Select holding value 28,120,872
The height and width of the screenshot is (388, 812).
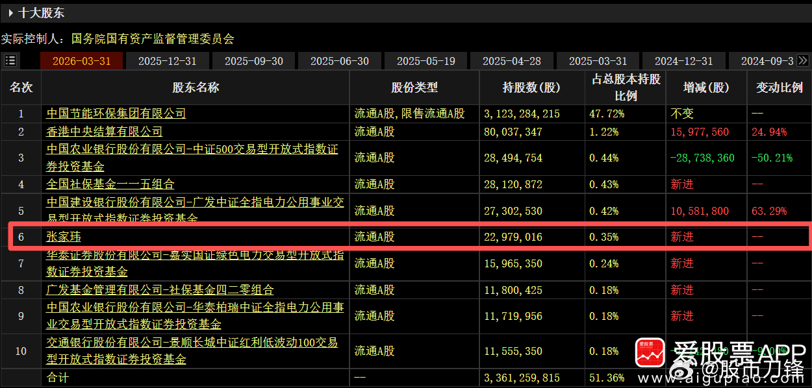click(x=513, y=184)
